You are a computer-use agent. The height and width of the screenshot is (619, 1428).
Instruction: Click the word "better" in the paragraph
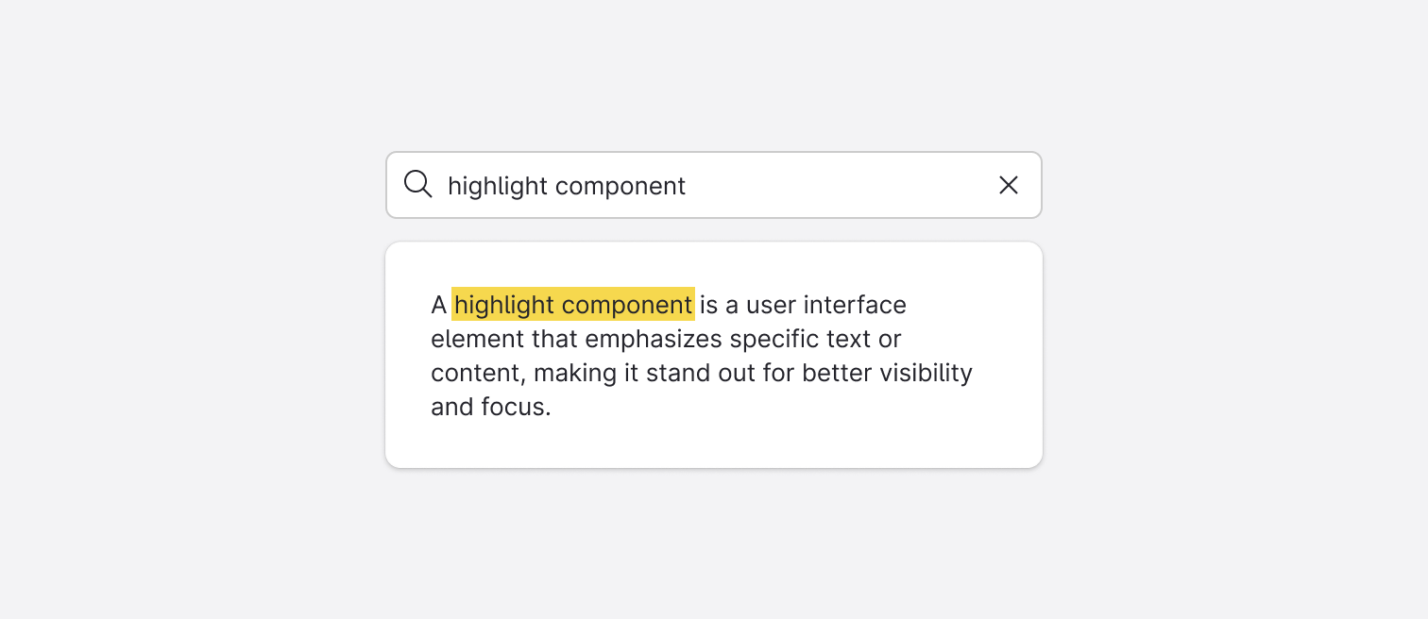(837, 373)
